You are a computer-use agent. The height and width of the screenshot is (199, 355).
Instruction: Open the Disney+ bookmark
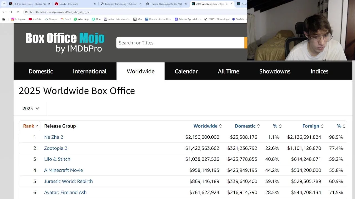coord(51,19)
